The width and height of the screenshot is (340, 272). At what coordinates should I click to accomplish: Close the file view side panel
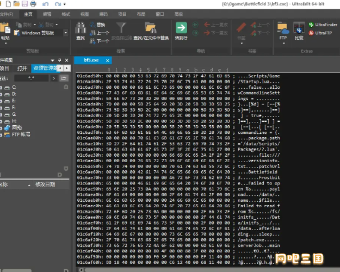click(x=66, y=60)
